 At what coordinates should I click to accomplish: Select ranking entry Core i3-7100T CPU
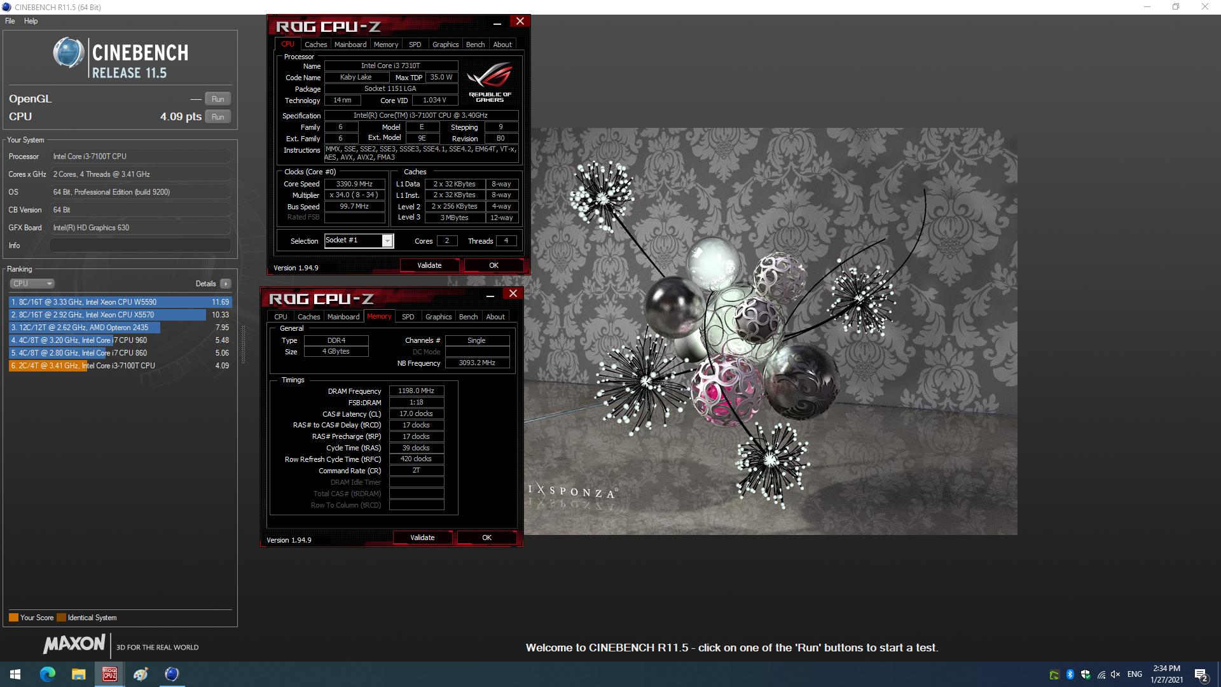point(120,366)
